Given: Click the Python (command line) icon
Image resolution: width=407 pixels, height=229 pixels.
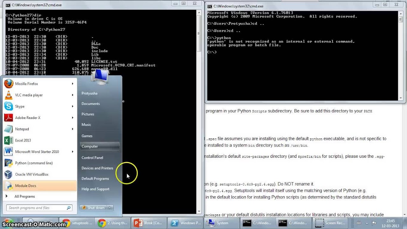Looking at the screenshot, I should pos(9,163).
